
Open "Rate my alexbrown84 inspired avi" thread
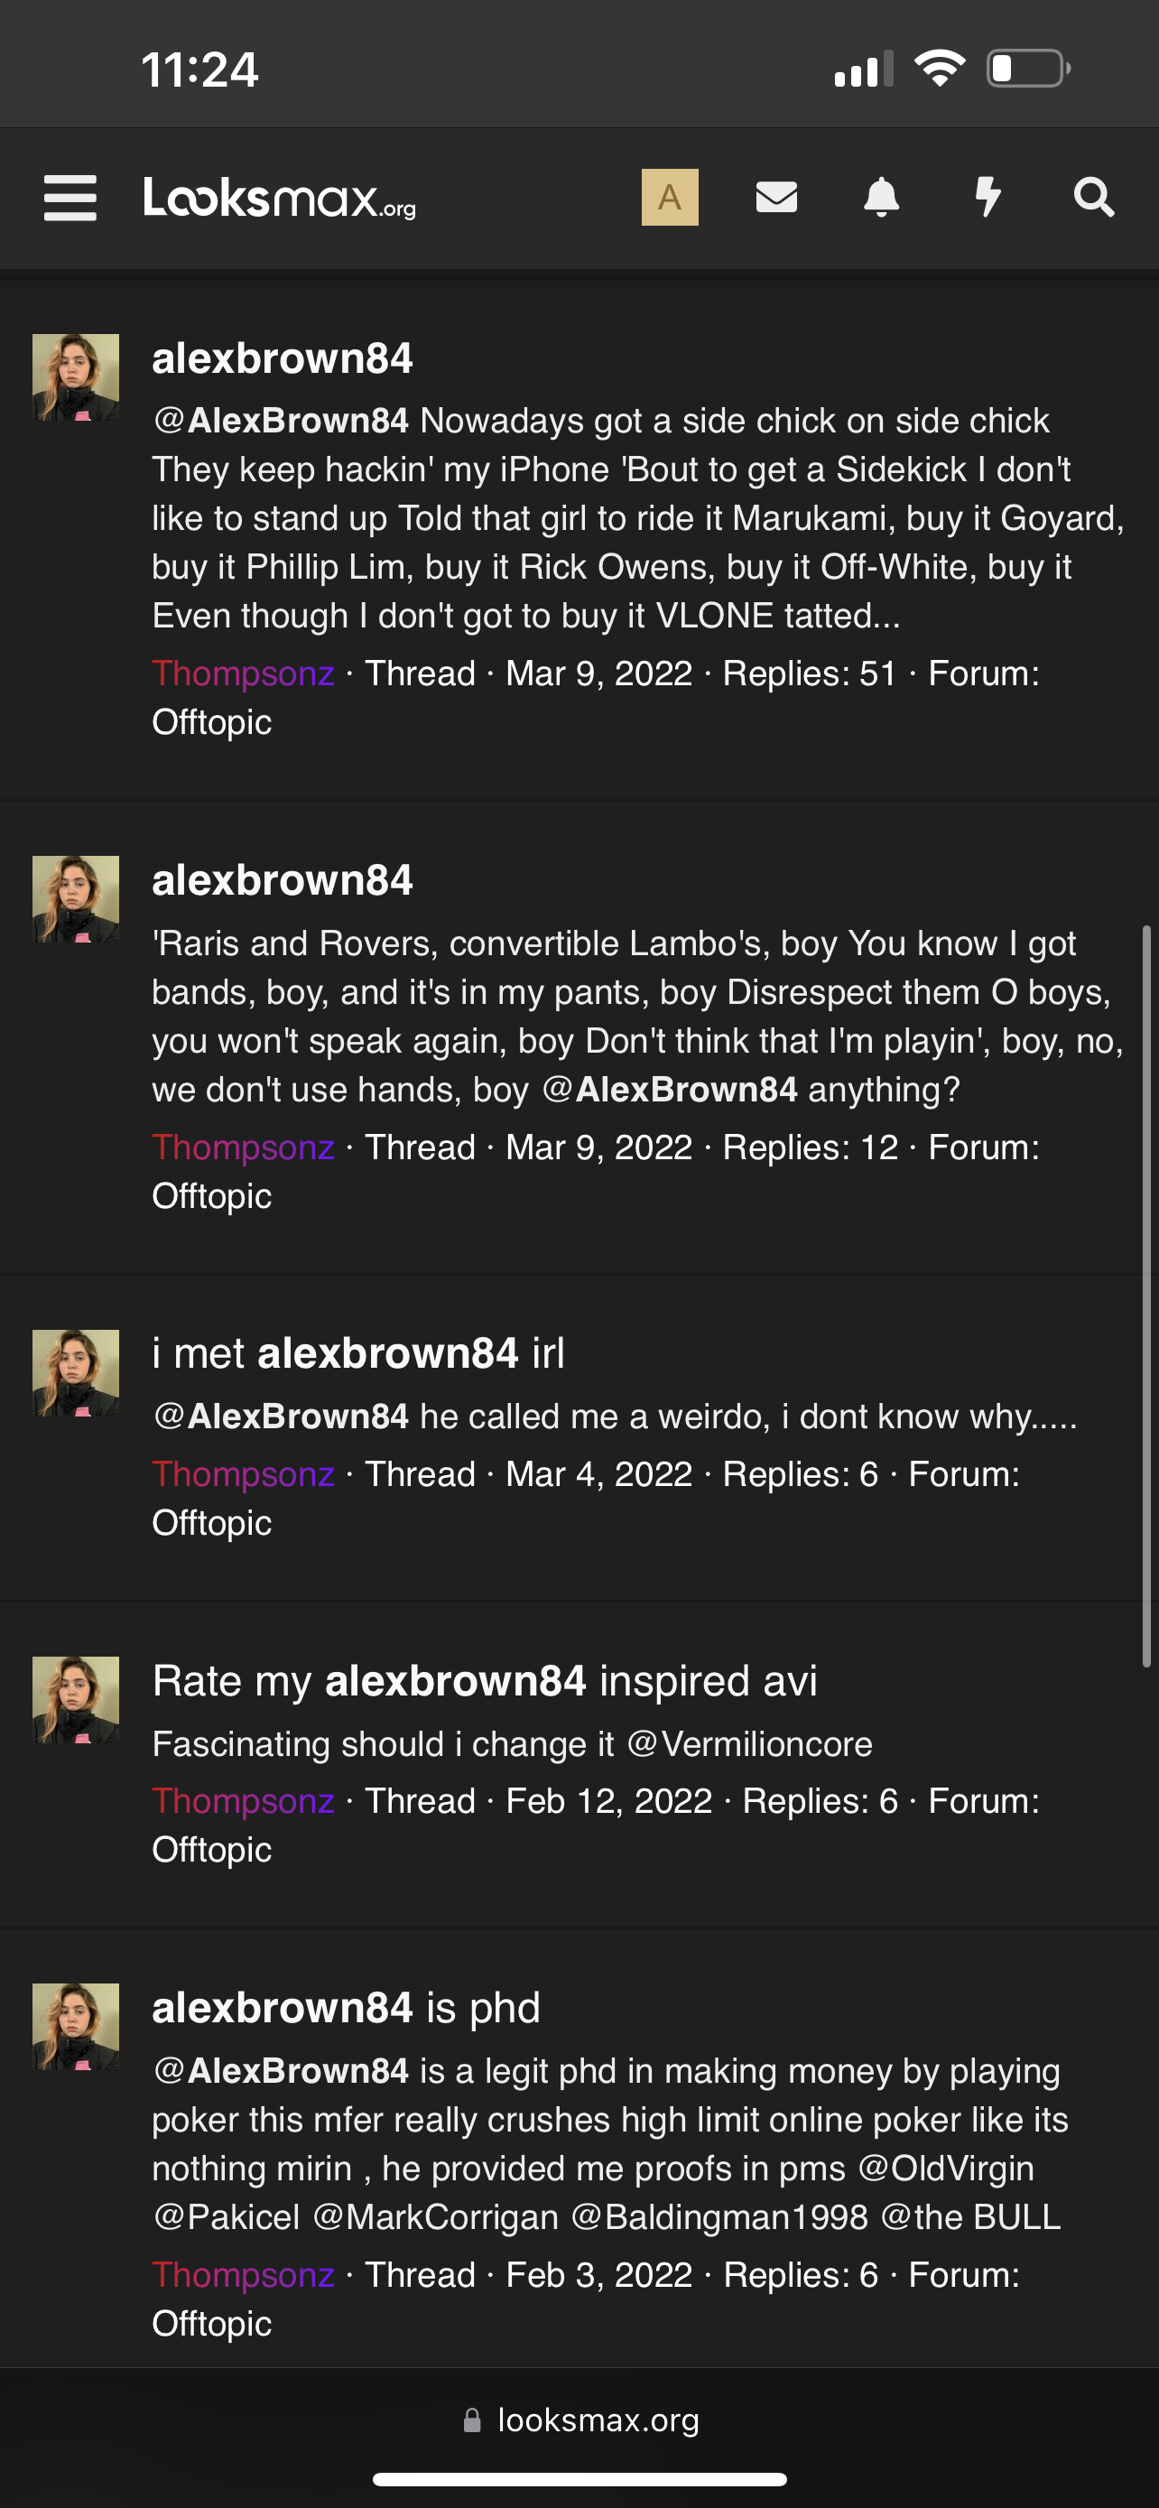coord(484,1681)
